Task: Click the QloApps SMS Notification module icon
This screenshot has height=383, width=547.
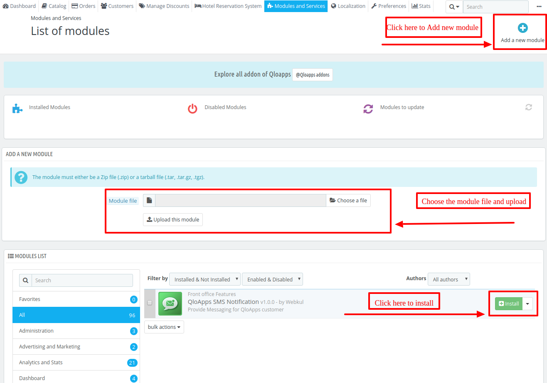Action: tap(170, 304)
